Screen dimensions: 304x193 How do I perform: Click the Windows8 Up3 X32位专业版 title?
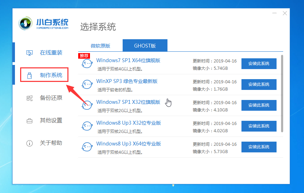pos(129,123)
